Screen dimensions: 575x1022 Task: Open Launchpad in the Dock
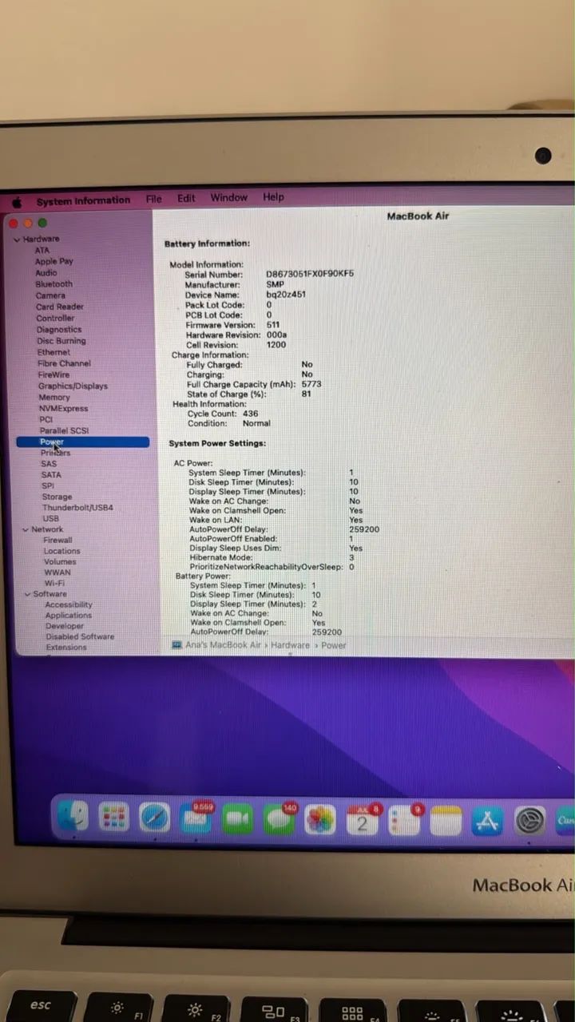click(113, 818)
